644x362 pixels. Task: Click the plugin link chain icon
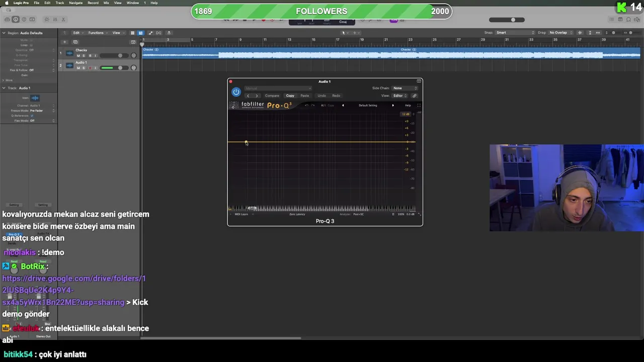pyautogui.click(x=415, y=96)
